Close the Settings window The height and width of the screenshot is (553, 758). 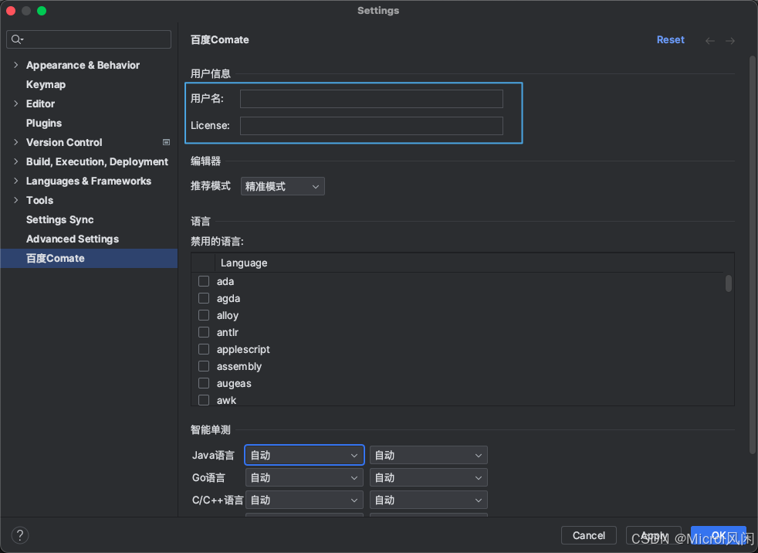[x=11, y=11]
